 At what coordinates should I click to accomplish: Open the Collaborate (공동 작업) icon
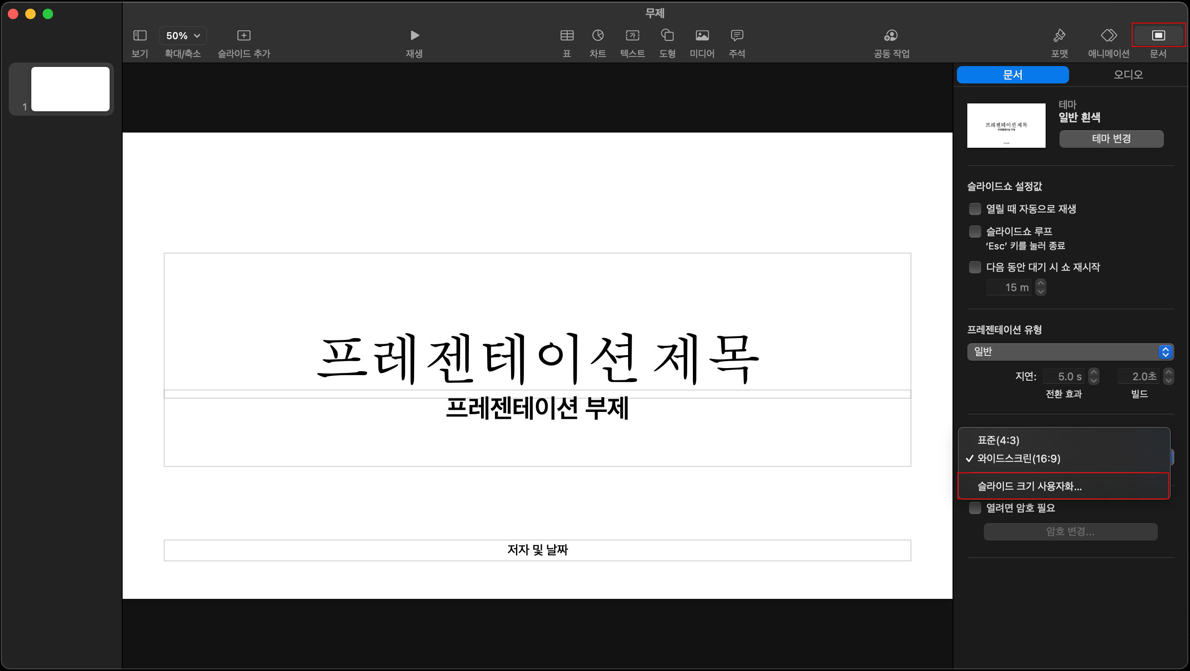(x=891, y=36)
